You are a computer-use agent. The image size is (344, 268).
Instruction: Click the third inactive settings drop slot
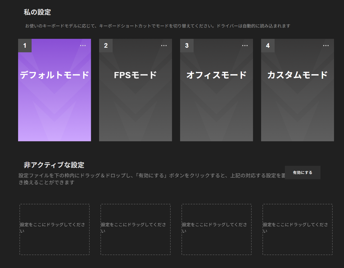click(217, 229)
